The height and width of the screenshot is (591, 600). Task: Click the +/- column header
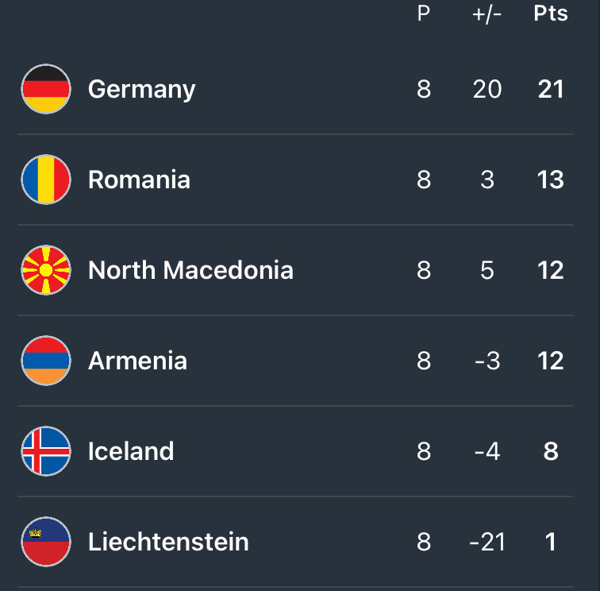click(487, 14)
